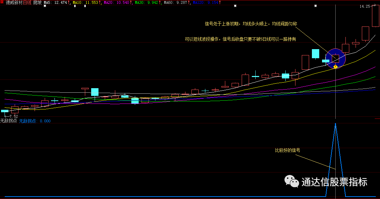Screen dimensions: 380x199
Task: Click the MA5: 12.474 value
Action: pos(55,3)
